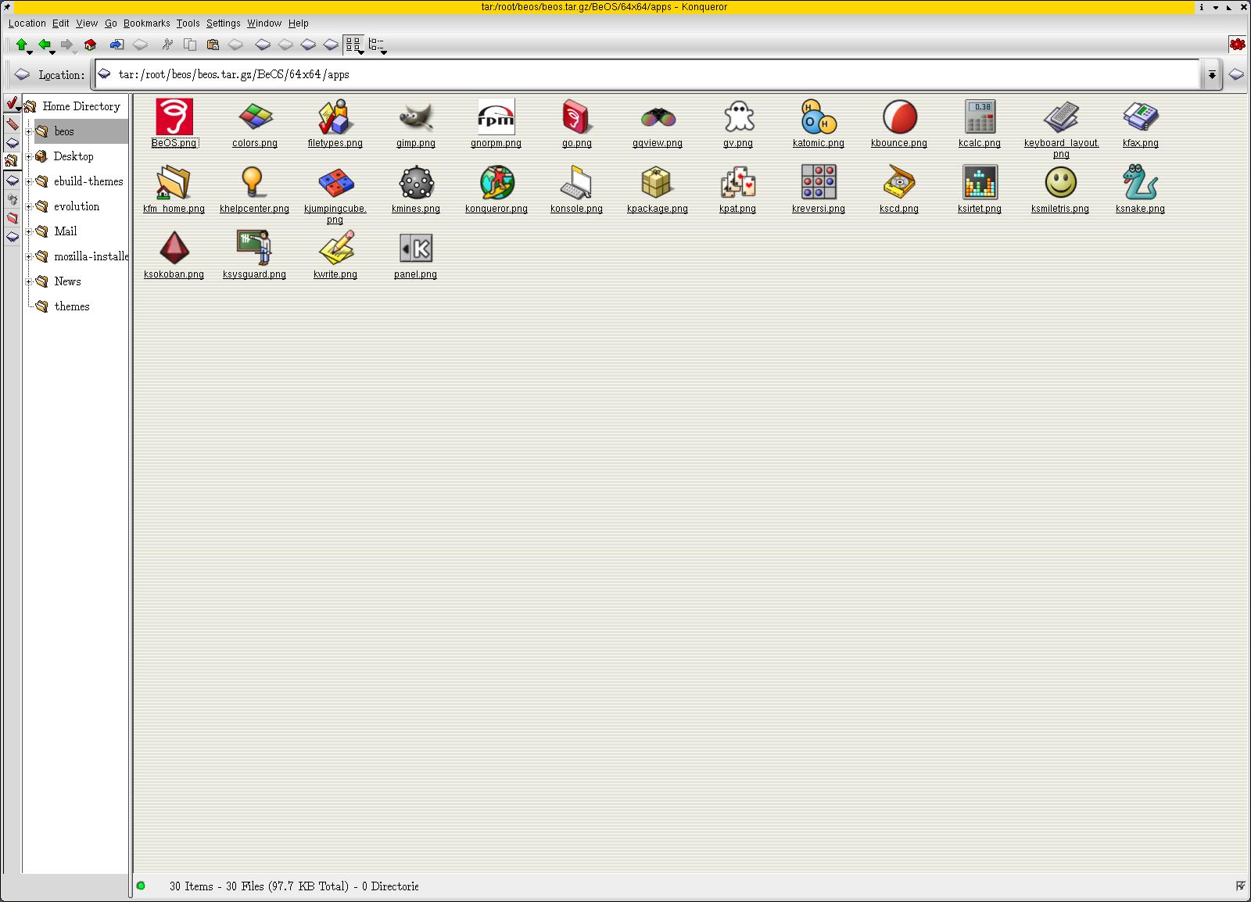Screen dimensions: 1251x902
Task: Select the red bookmarks tab in sidebar
Action: pyautogui.click(x=12, y=123)
